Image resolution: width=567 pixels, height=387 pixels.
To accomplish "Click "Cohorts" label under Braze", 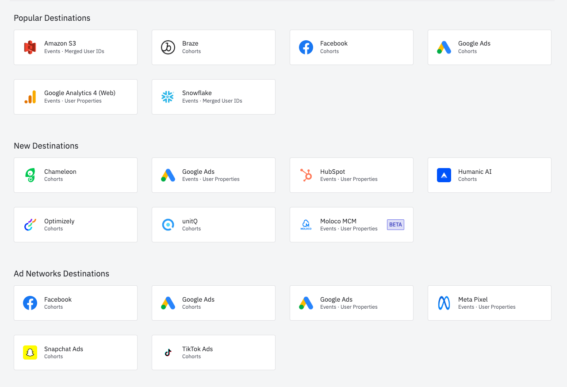I will (192, 51).
